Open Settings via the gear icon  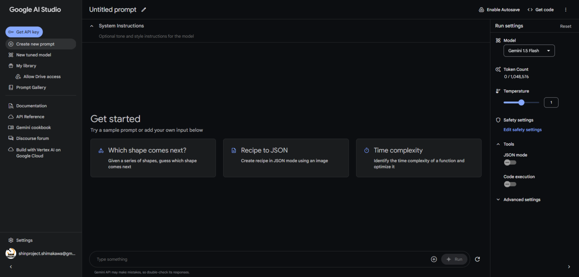tap(11, 240)
